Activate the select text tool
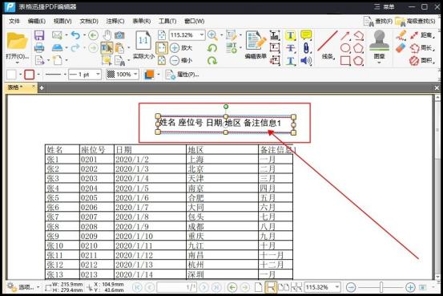Viewport: 443px width, 296px height. (x=107, y=48)
